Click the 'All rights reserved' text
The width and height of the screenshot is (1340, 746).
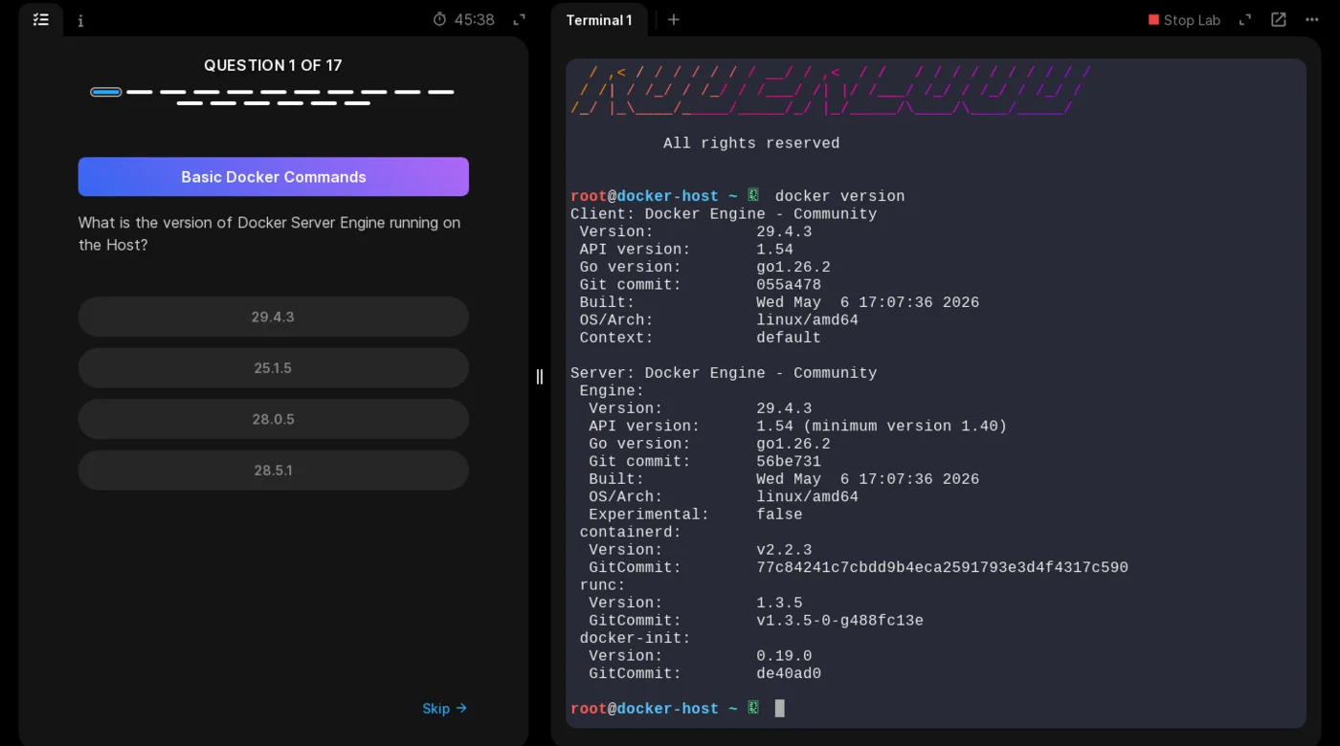[751, 143]
